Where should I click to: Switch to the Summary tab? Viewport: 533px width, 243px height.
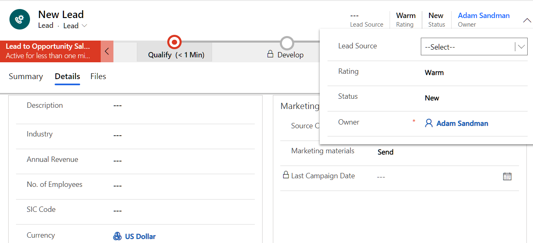[26, 77]
